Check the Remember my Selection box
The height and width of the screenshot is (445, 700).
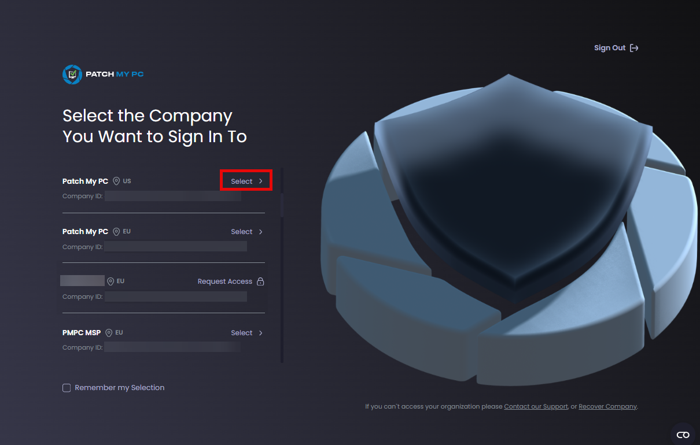click(x=67, y=388)
